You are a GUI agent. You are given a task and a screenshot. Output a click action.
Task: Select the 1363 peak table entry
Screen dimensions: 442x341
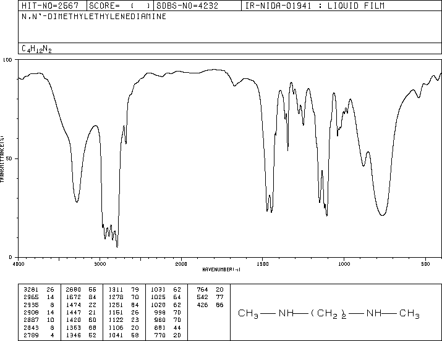(74, 328)
